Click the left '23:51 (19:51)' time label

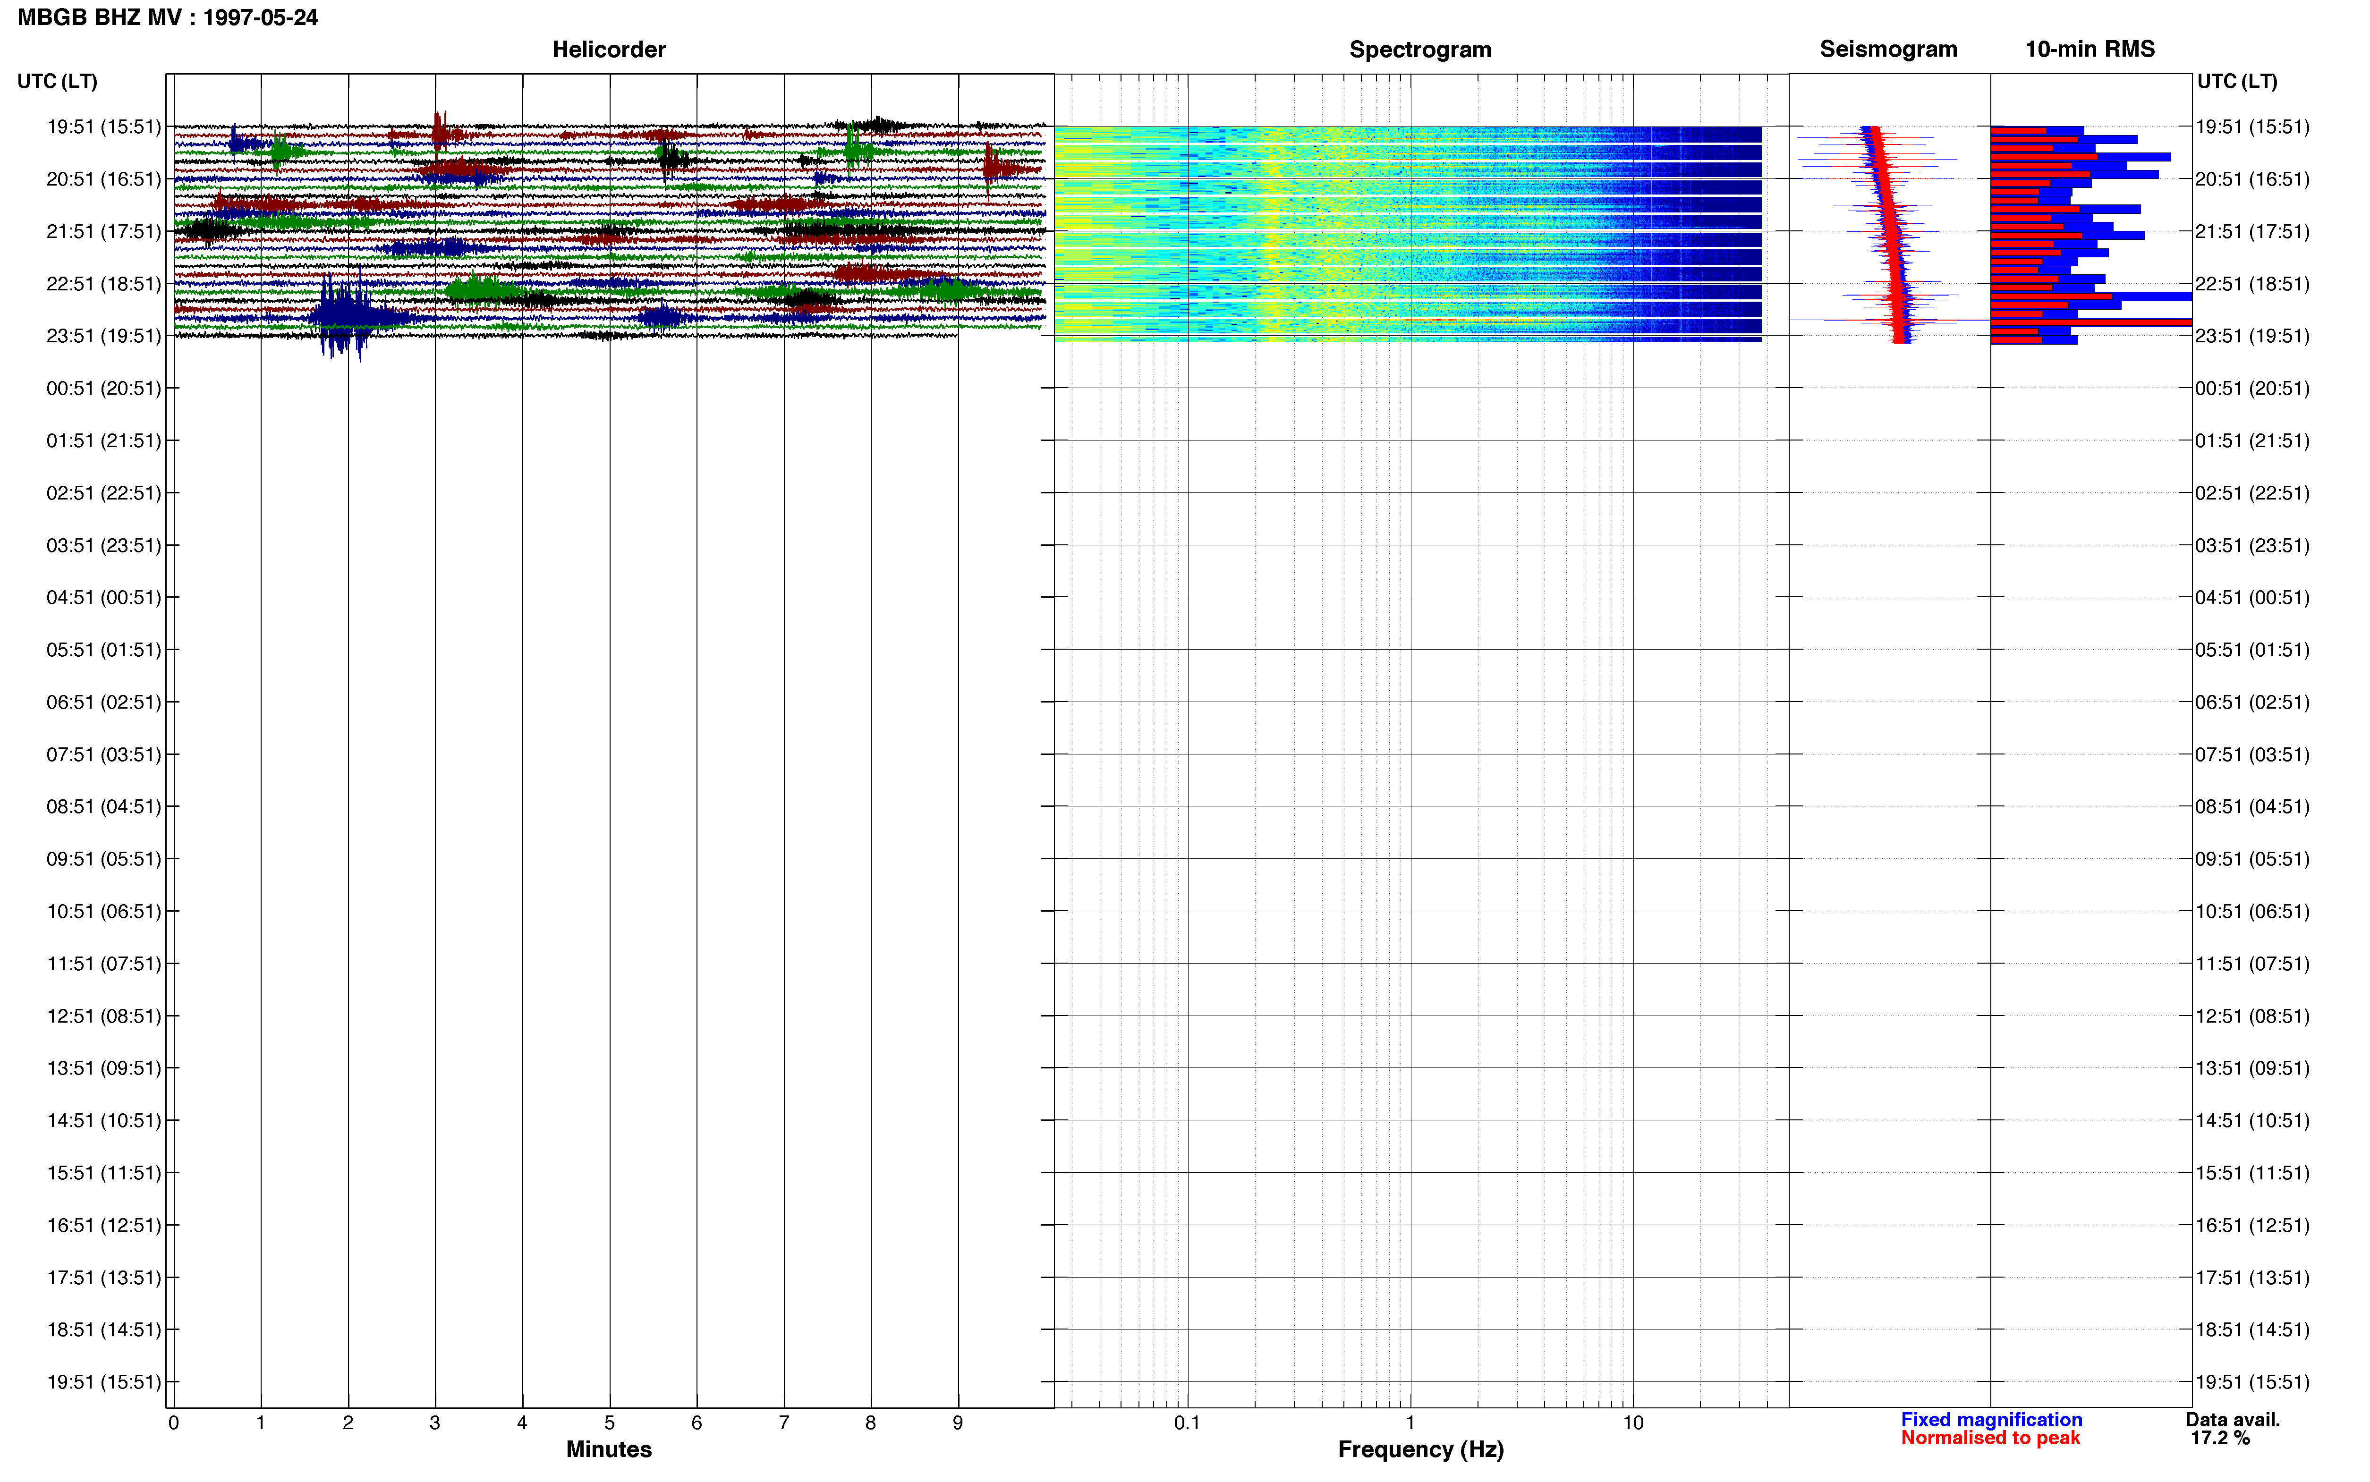[104, 336]
